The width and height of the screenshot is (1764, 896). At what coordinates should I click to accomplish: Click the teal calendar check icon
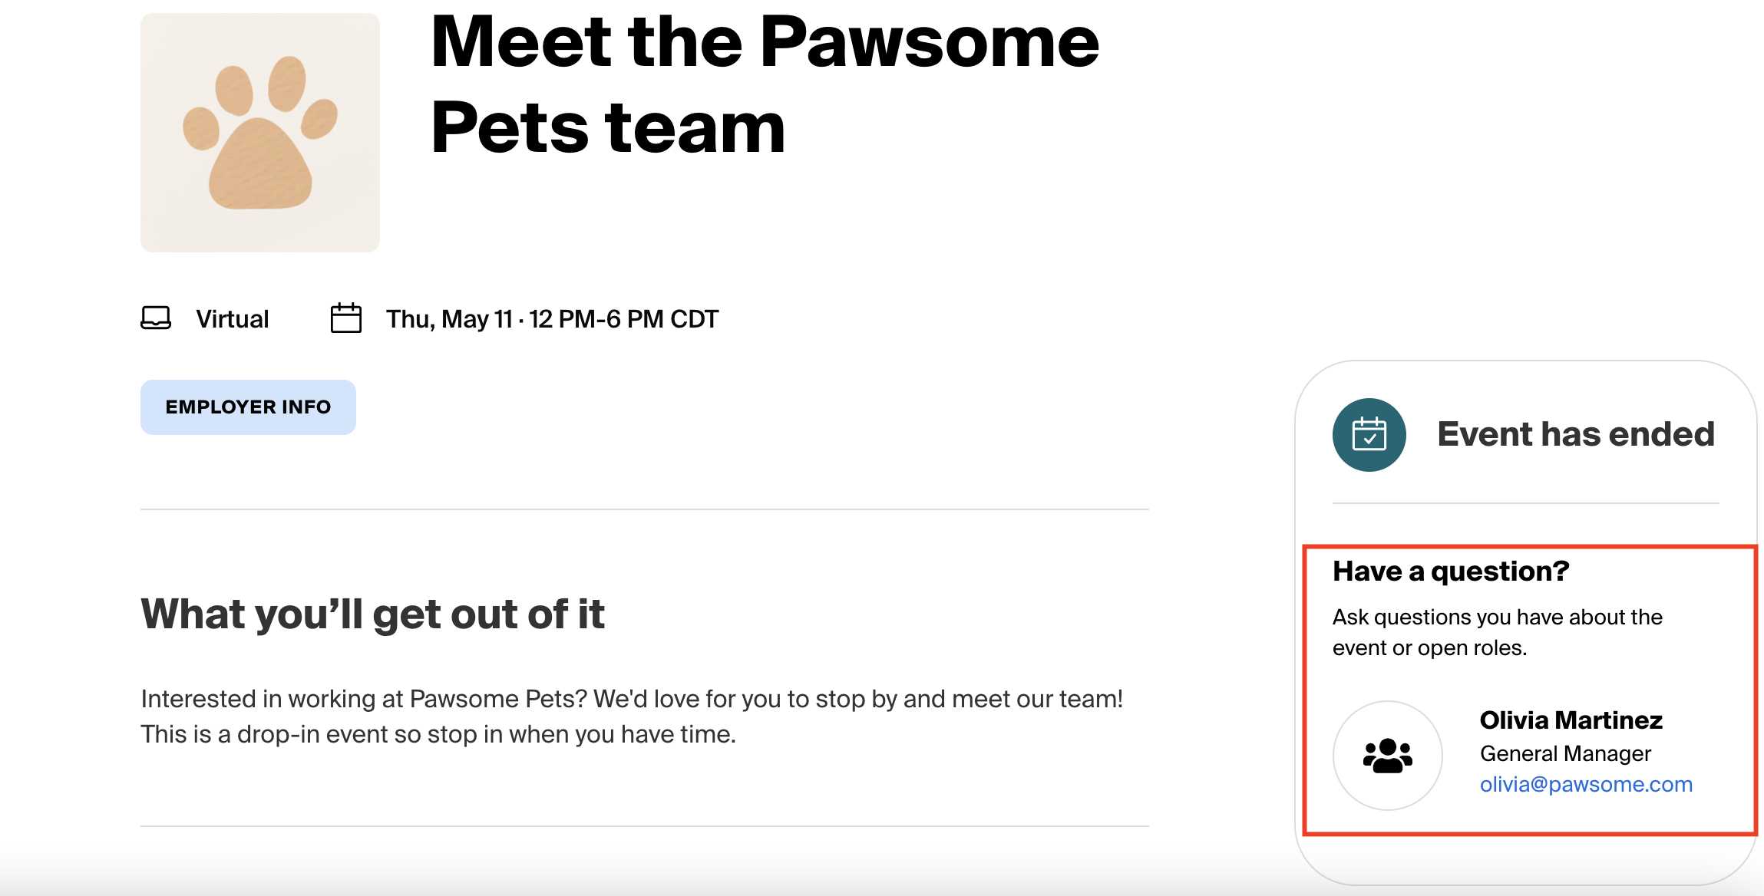click(1369, 435)
